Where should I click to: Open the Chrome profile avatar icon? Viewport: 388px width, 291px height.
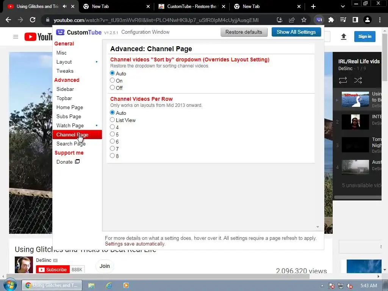point(368,20)
